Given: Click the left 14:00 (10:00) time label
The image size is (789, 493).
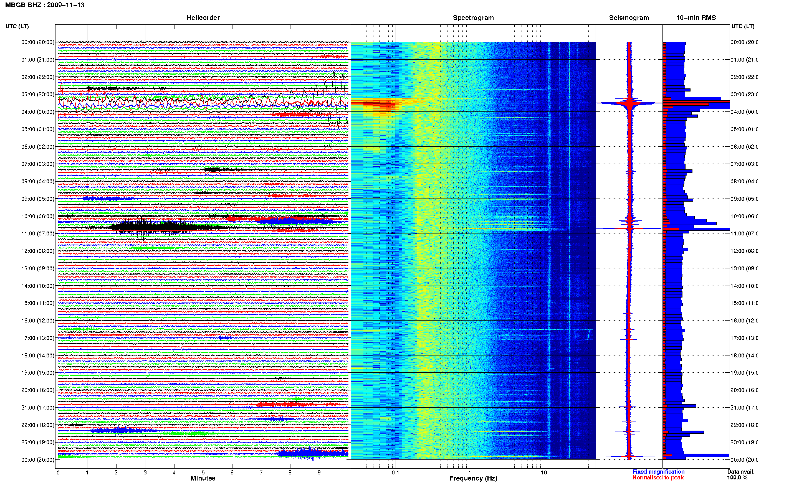Looking at the screenshot, I should point(37,286).
